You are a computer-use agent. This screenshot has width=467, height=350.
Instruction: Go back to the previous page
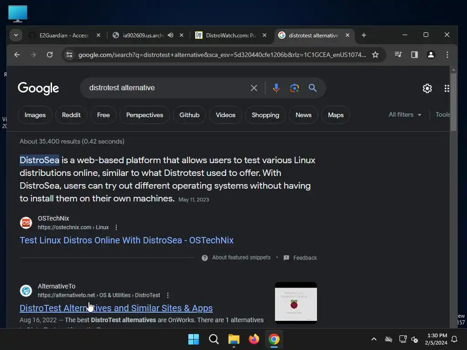[x=17, y=55]
